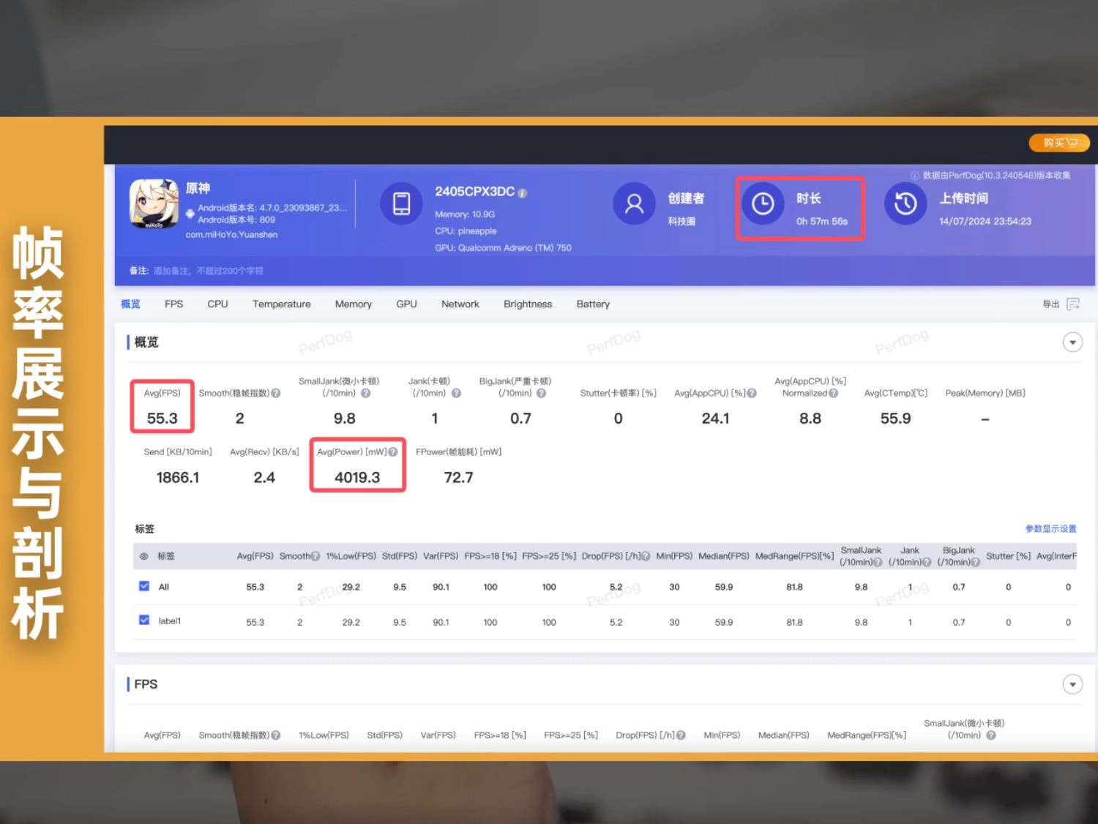Click the FPower value 72.7

coord(458,477)
